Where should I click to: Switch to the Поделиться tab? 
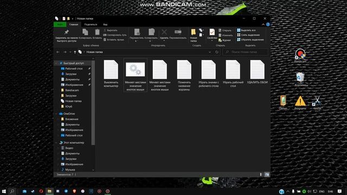[91, 24]
